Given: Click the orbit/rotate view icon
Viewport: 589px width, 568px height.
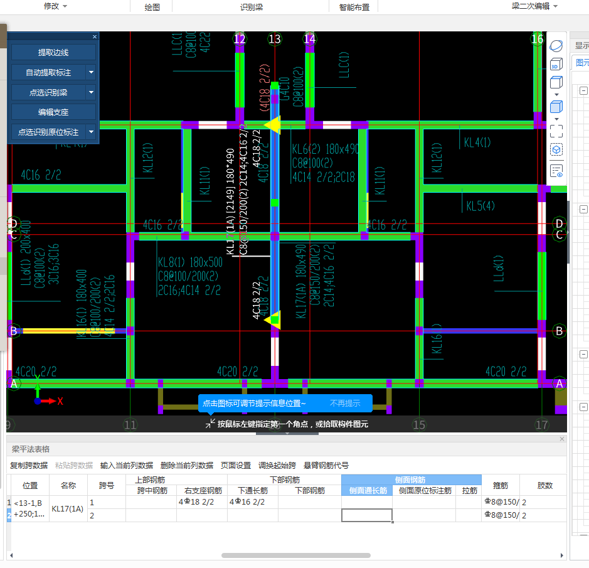Looking at the screenshot, I should coord(556,46).
